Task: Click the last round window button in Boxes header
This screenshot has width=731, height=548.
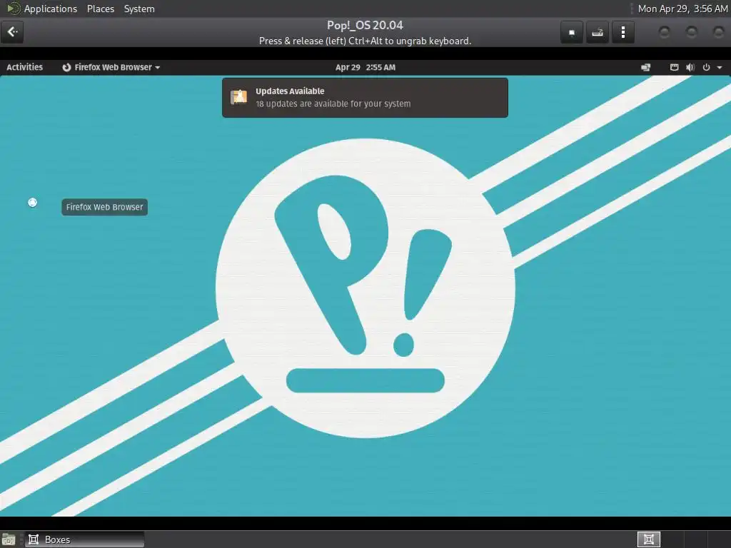Action: (x=718, y=32)
